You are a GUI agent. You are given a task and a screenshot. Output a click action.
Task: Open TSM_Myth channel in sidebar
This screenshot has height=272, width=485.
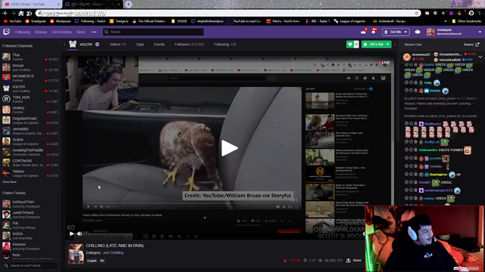pos(30,99)
